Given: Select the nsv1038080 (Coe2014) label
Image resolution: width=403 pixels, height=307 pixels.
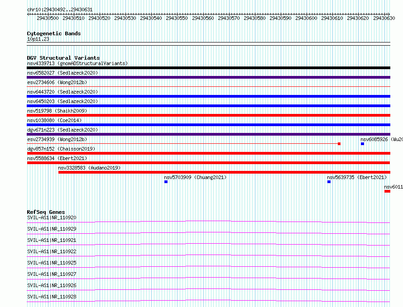Looking at the screenshot, I should 54,120.
